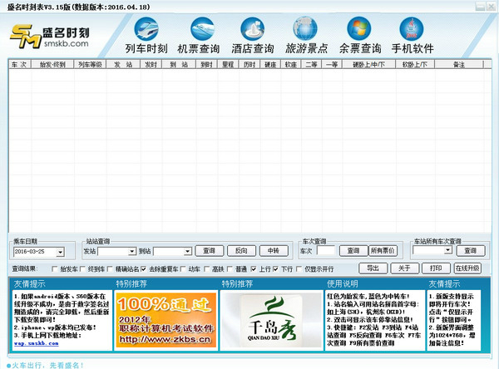The width and height of the screenshot is (499, 369).
Task: Enable the 普通 checkbox
Action: click(x=230, y=269)
